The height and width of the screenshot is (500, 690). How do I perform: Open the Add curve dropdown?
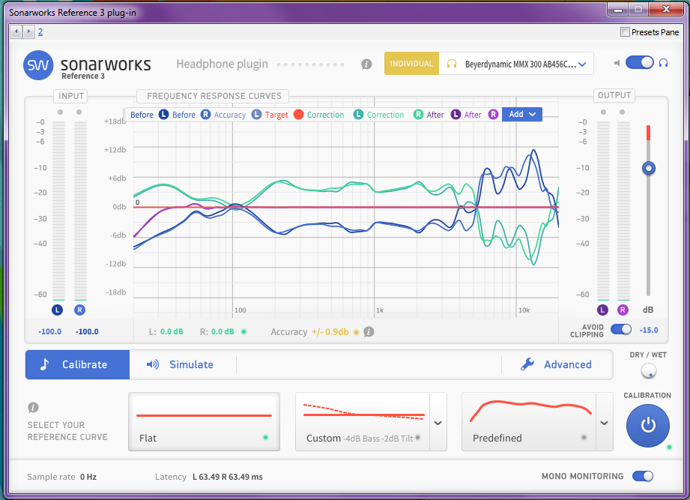(522, 115)
